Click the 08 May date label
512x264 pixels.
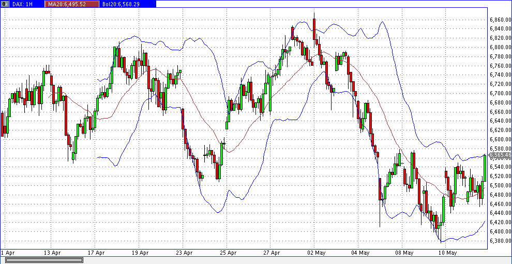click(404, 253)
